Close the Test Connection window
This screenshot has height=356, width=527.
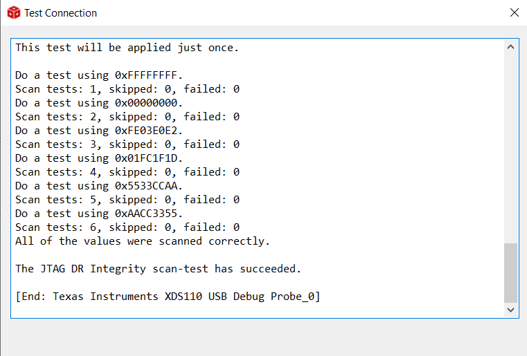tap(514, 12)
